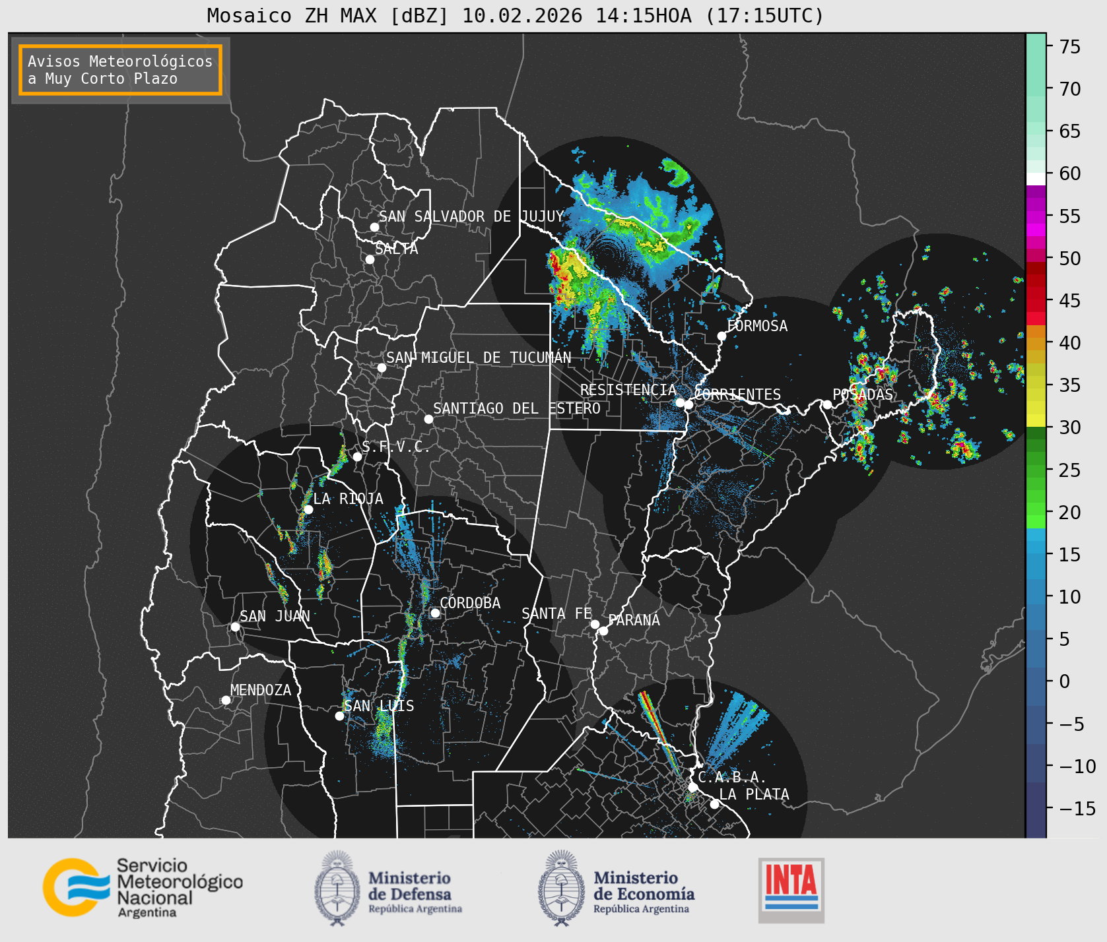
Task: Click the 10 dBZ blue band on scale
Action: pyautogui.click(x=1036, y=592)
